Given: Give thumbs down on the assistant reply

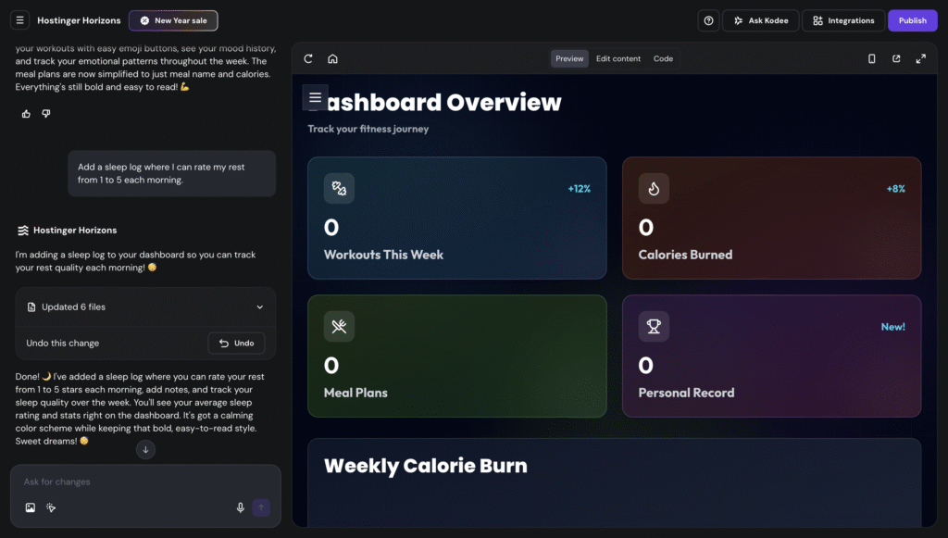Looking at the screenshot, I should click(x=45, y=113).
